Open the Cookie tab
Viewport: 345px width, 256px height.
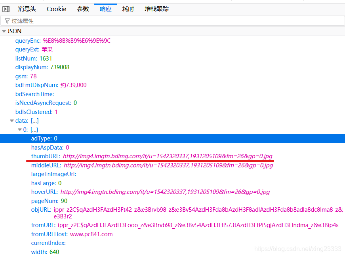pyautogui.click(x=56, y=9)
